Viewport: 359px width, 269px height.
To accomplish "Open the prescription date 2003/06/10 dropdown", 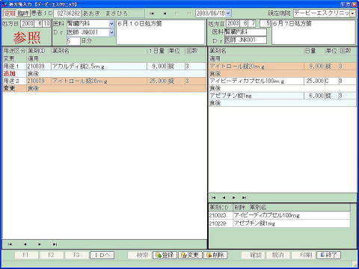I will coord(228,13).
